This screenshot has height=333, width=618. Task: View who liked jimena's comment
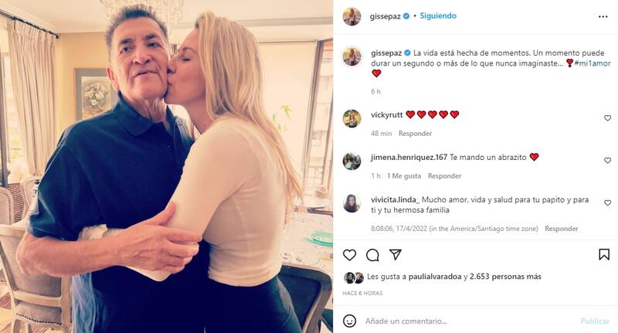[x=404, y=176]
